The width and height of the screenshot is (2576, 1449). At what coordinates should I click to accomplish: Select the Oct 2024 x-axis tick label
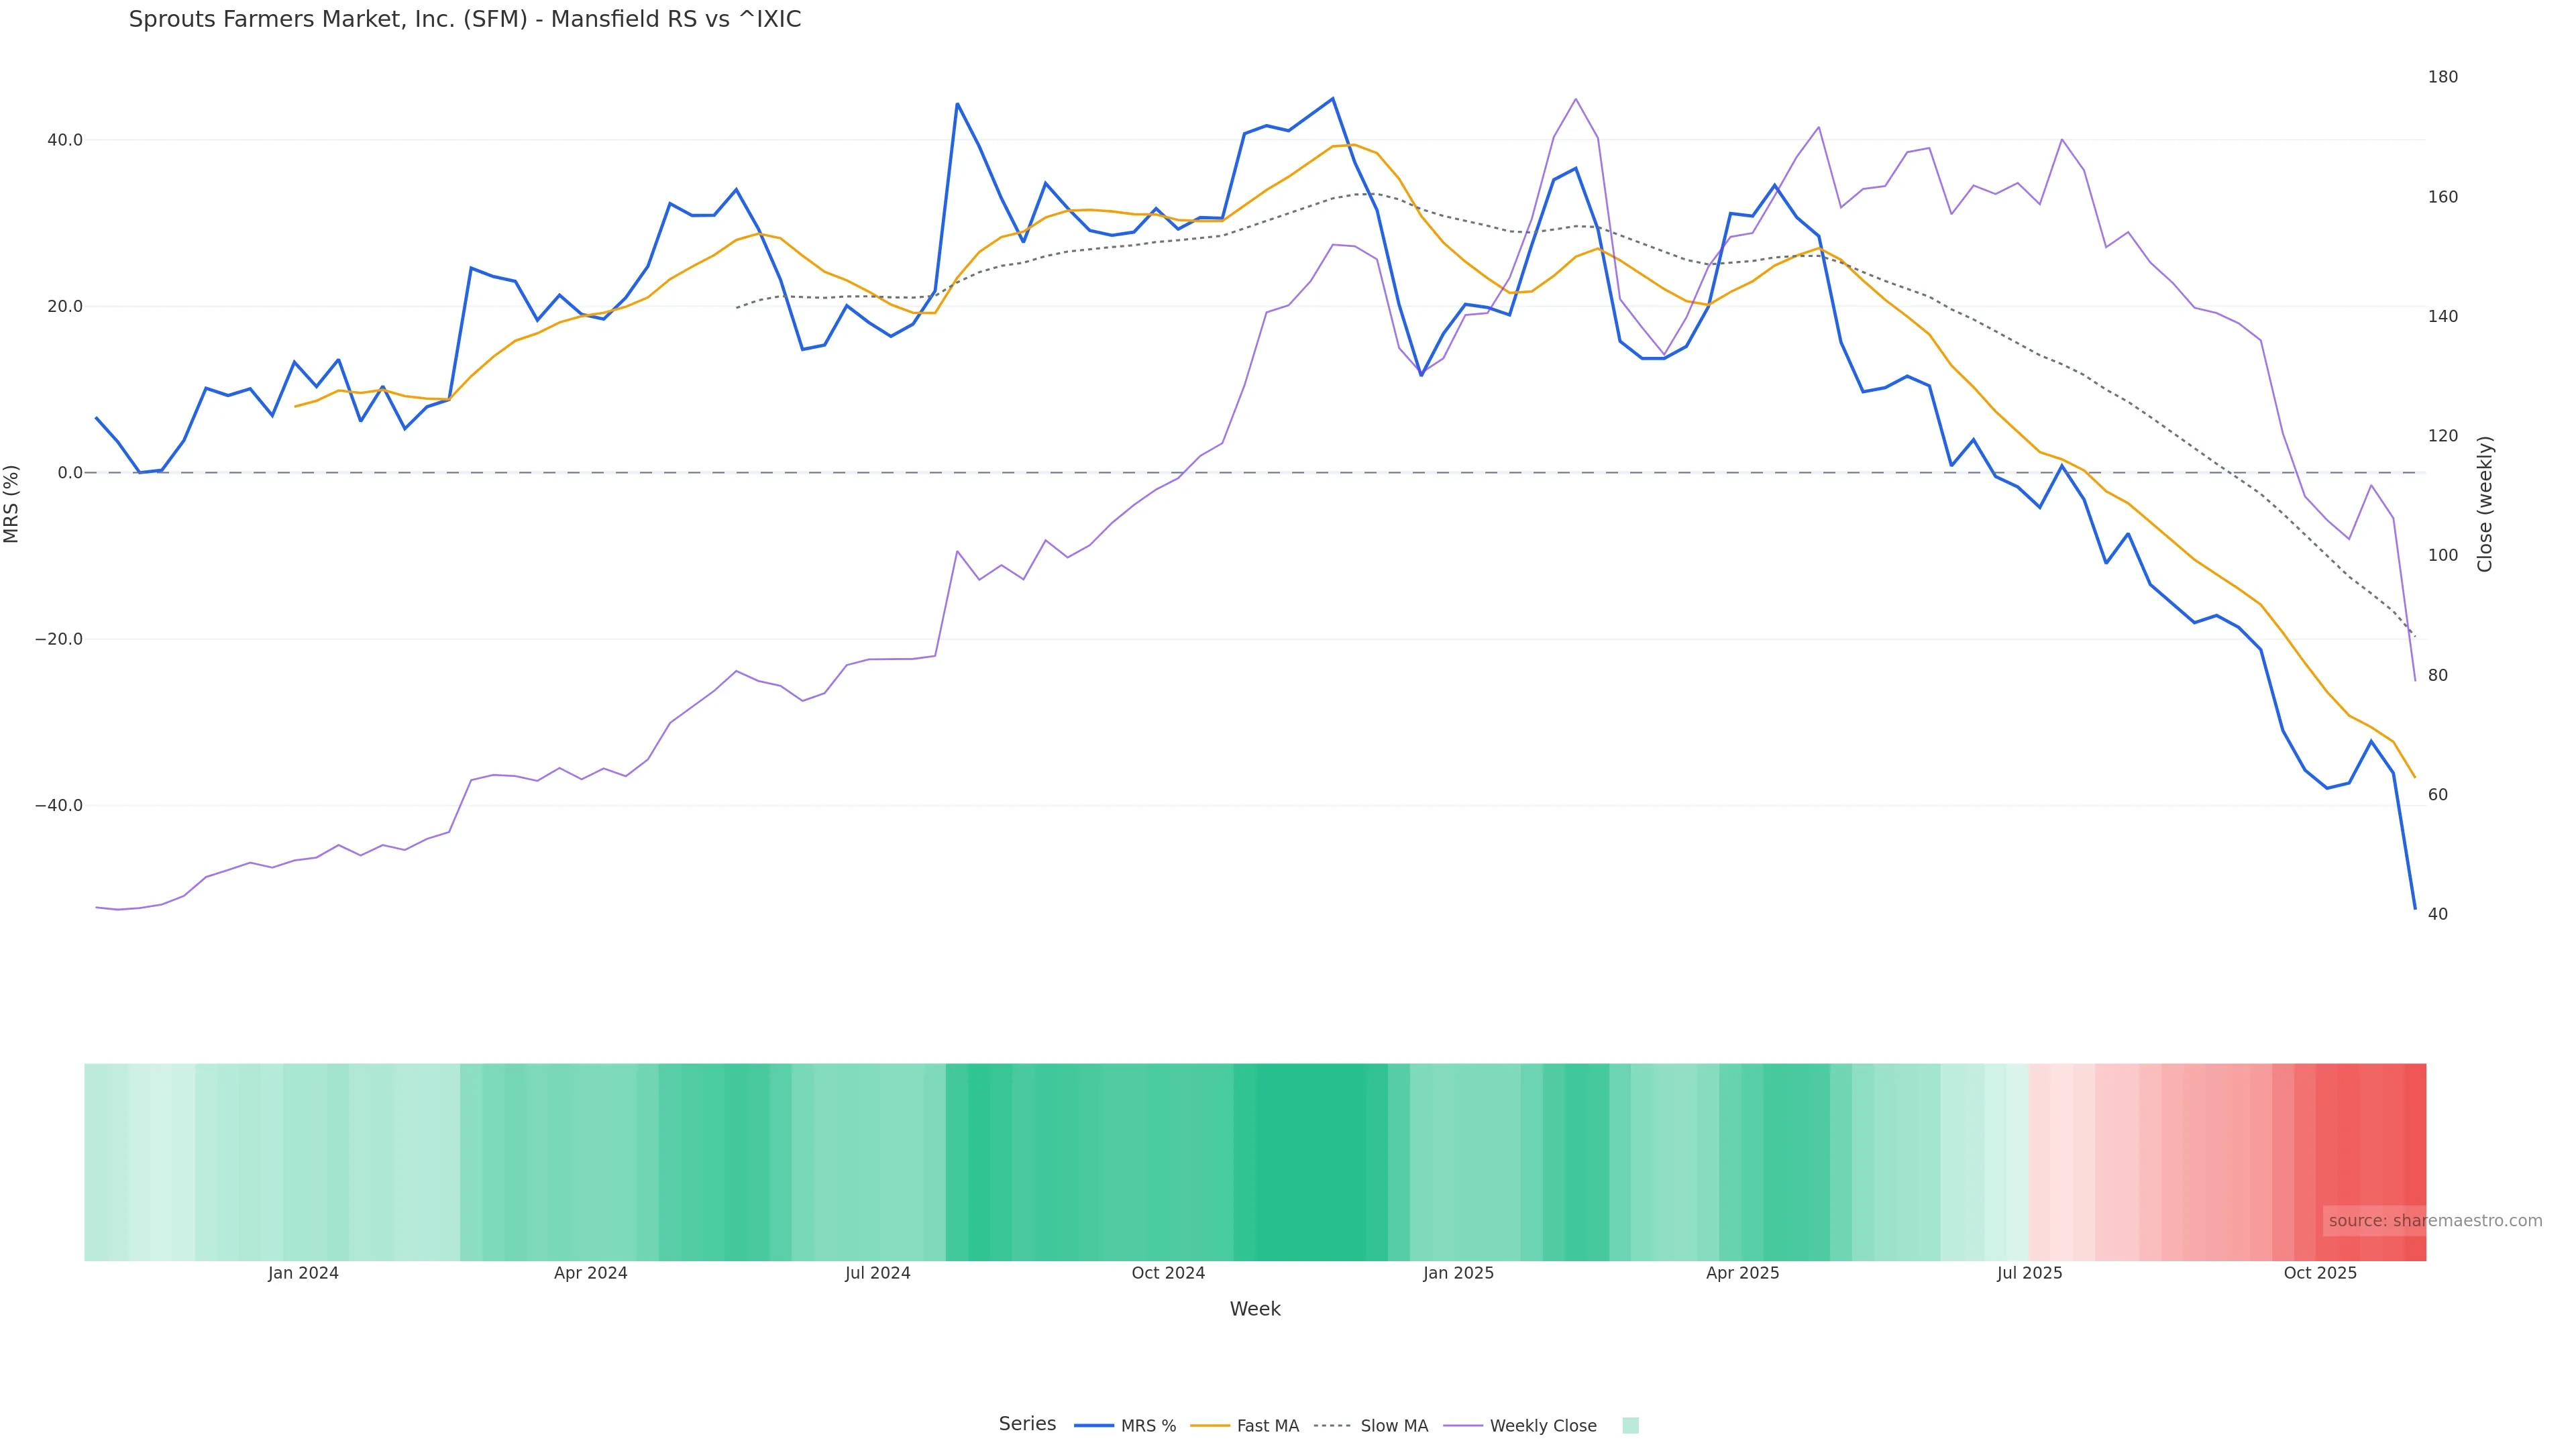coord(1168,1273)
